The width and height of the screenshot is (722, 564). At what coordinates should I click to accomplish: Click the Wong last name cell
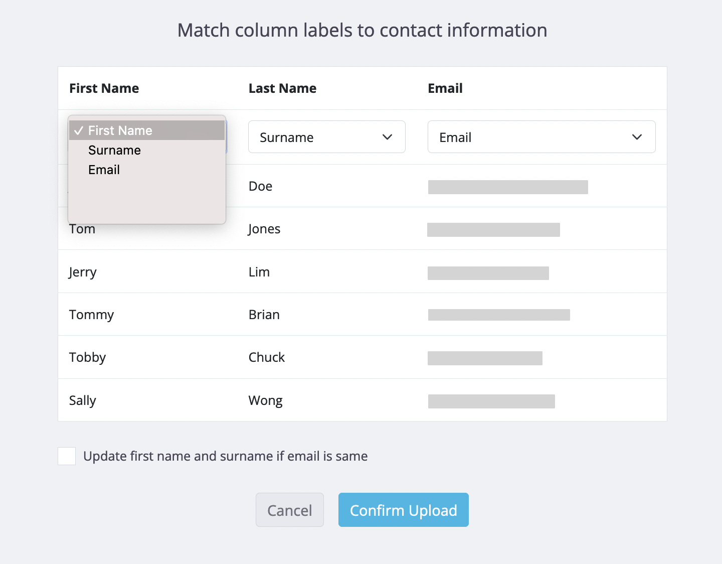point(265,400)
